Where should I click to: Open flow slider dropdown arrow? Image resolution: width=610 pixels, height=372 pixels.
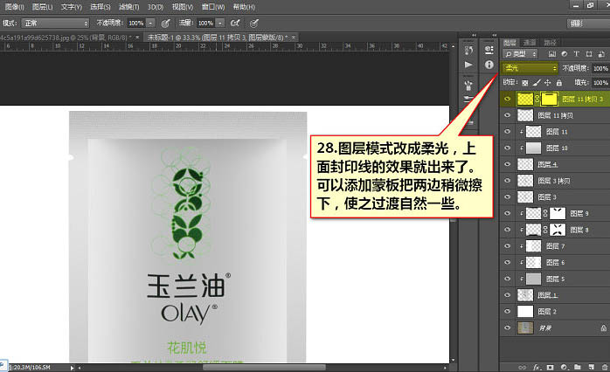tap(220, 24)
